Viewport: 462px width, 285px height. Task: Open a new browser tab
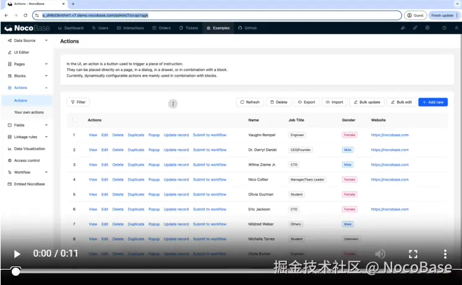point(73,4)
